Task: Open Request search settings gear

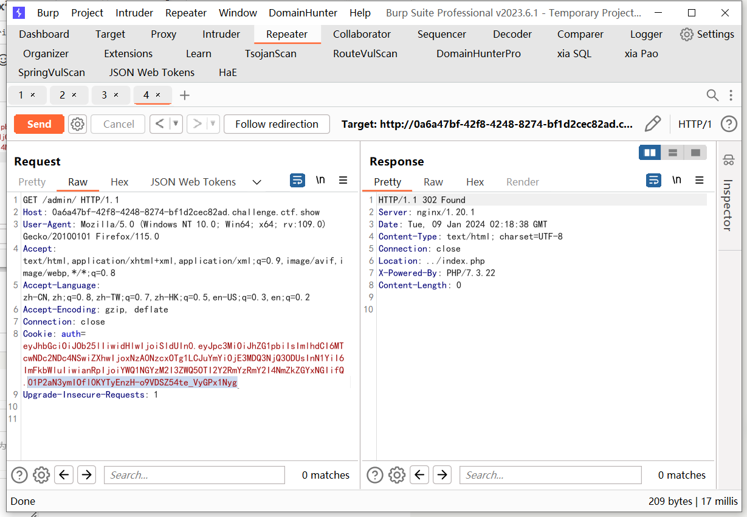Action: click(x=41, y=475)
